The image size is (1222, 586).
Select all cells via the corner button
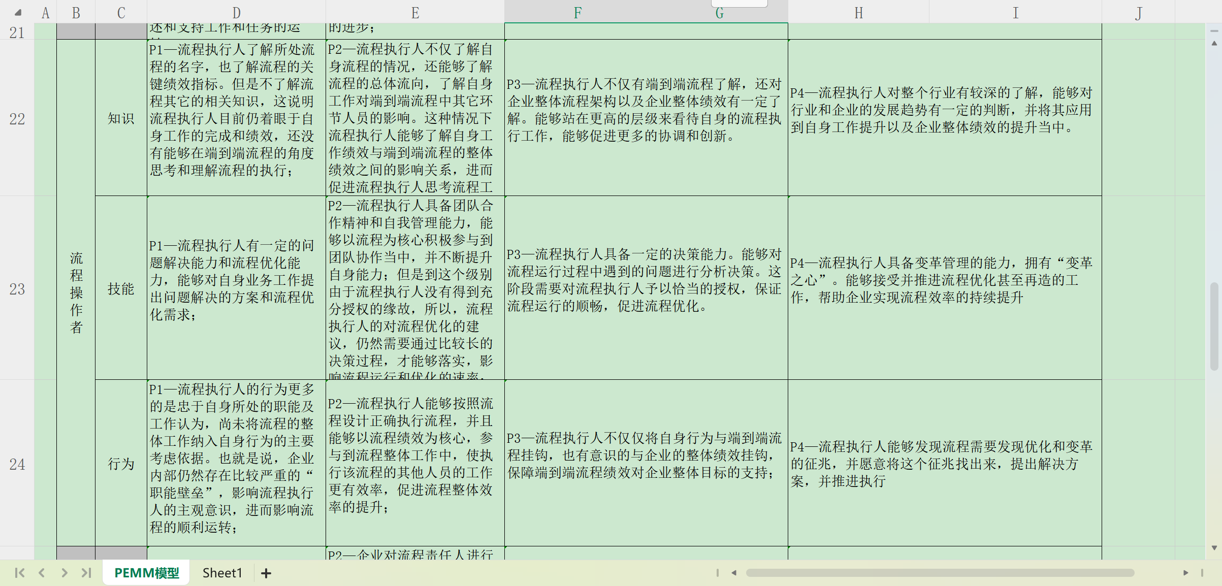pos(17,12)
